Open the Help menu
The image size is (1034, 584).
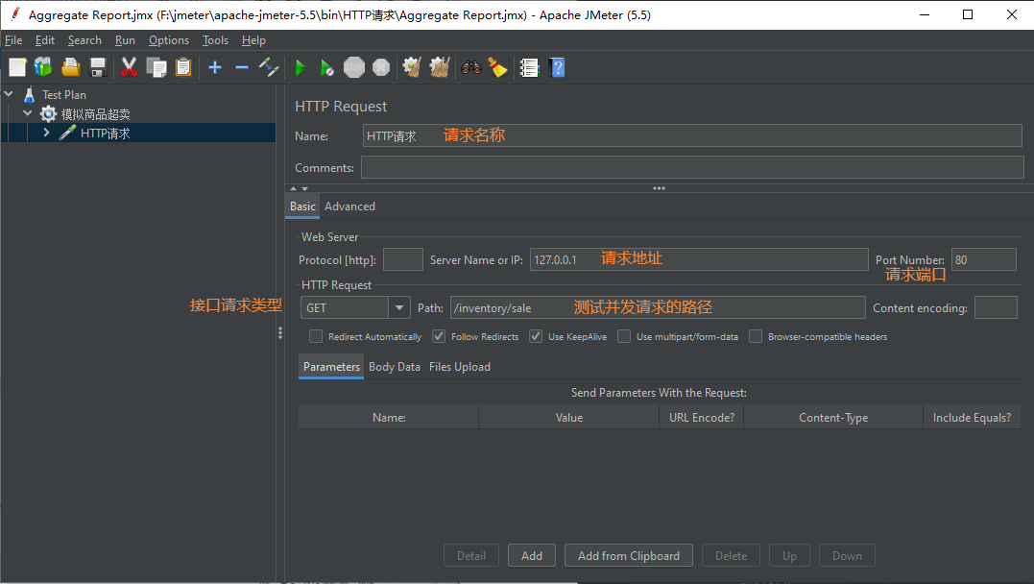[x=253, y=40]
